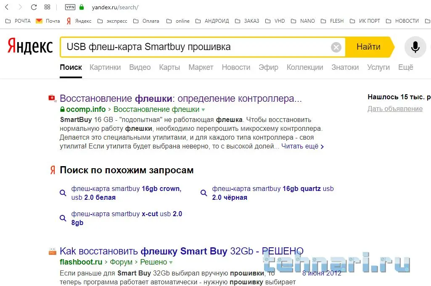The image size is (431, 286).
Task: Expand the Ещё tab menu
Action: [406, 67]
